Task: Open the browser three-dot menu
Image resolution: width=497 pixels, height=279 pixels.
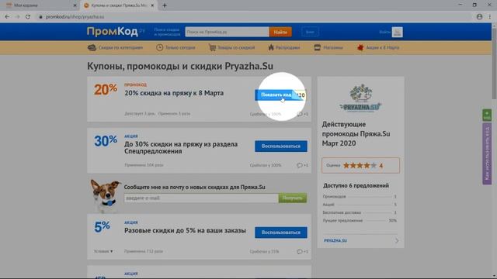Action: [490, 17]
